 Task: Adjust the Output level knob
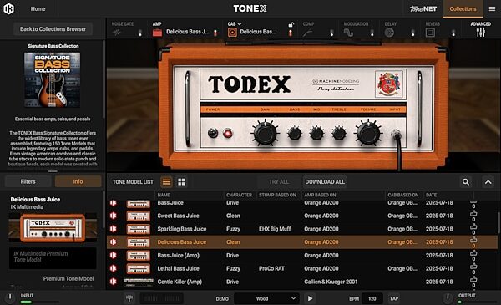click(x=448, y=297)
